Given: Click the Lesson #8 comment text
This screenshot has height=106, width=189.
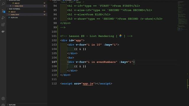Looking at the screenshot, I should click(96, 36).
